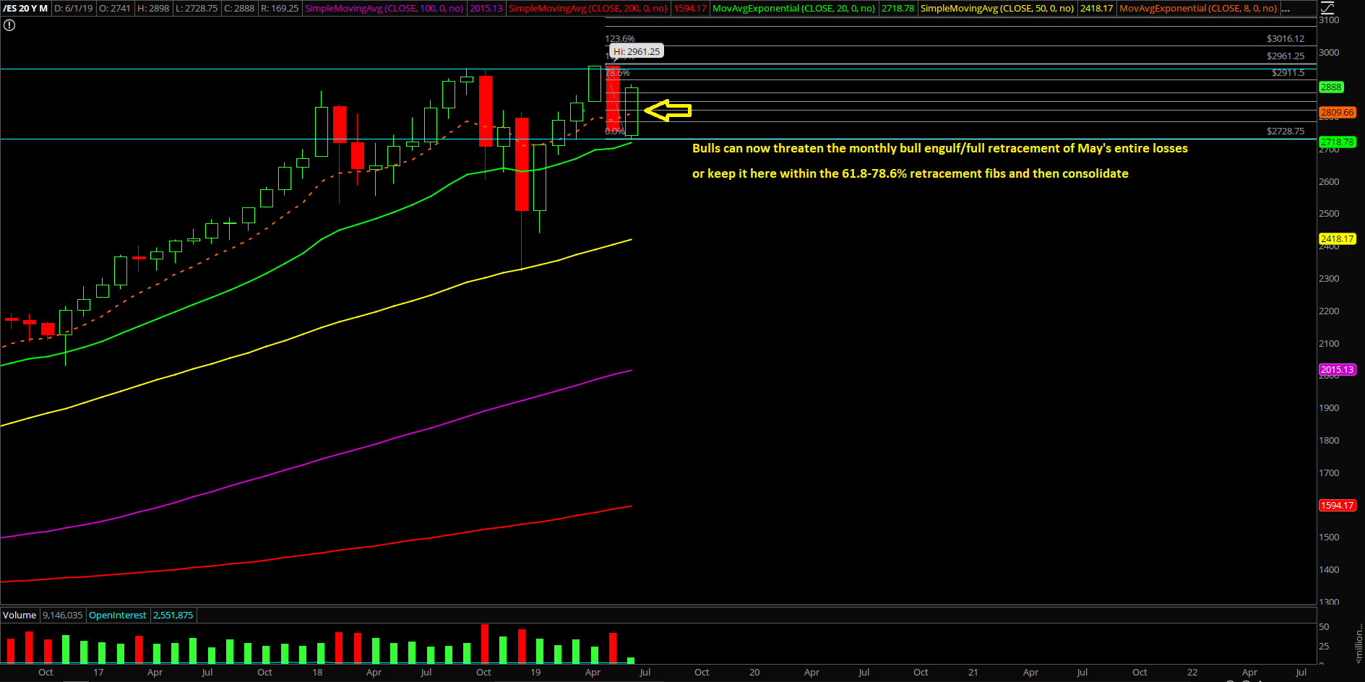Click the magenta 2015.13 axis bubble
The image size is (1365, 682).
click(x=1338, y=369)
